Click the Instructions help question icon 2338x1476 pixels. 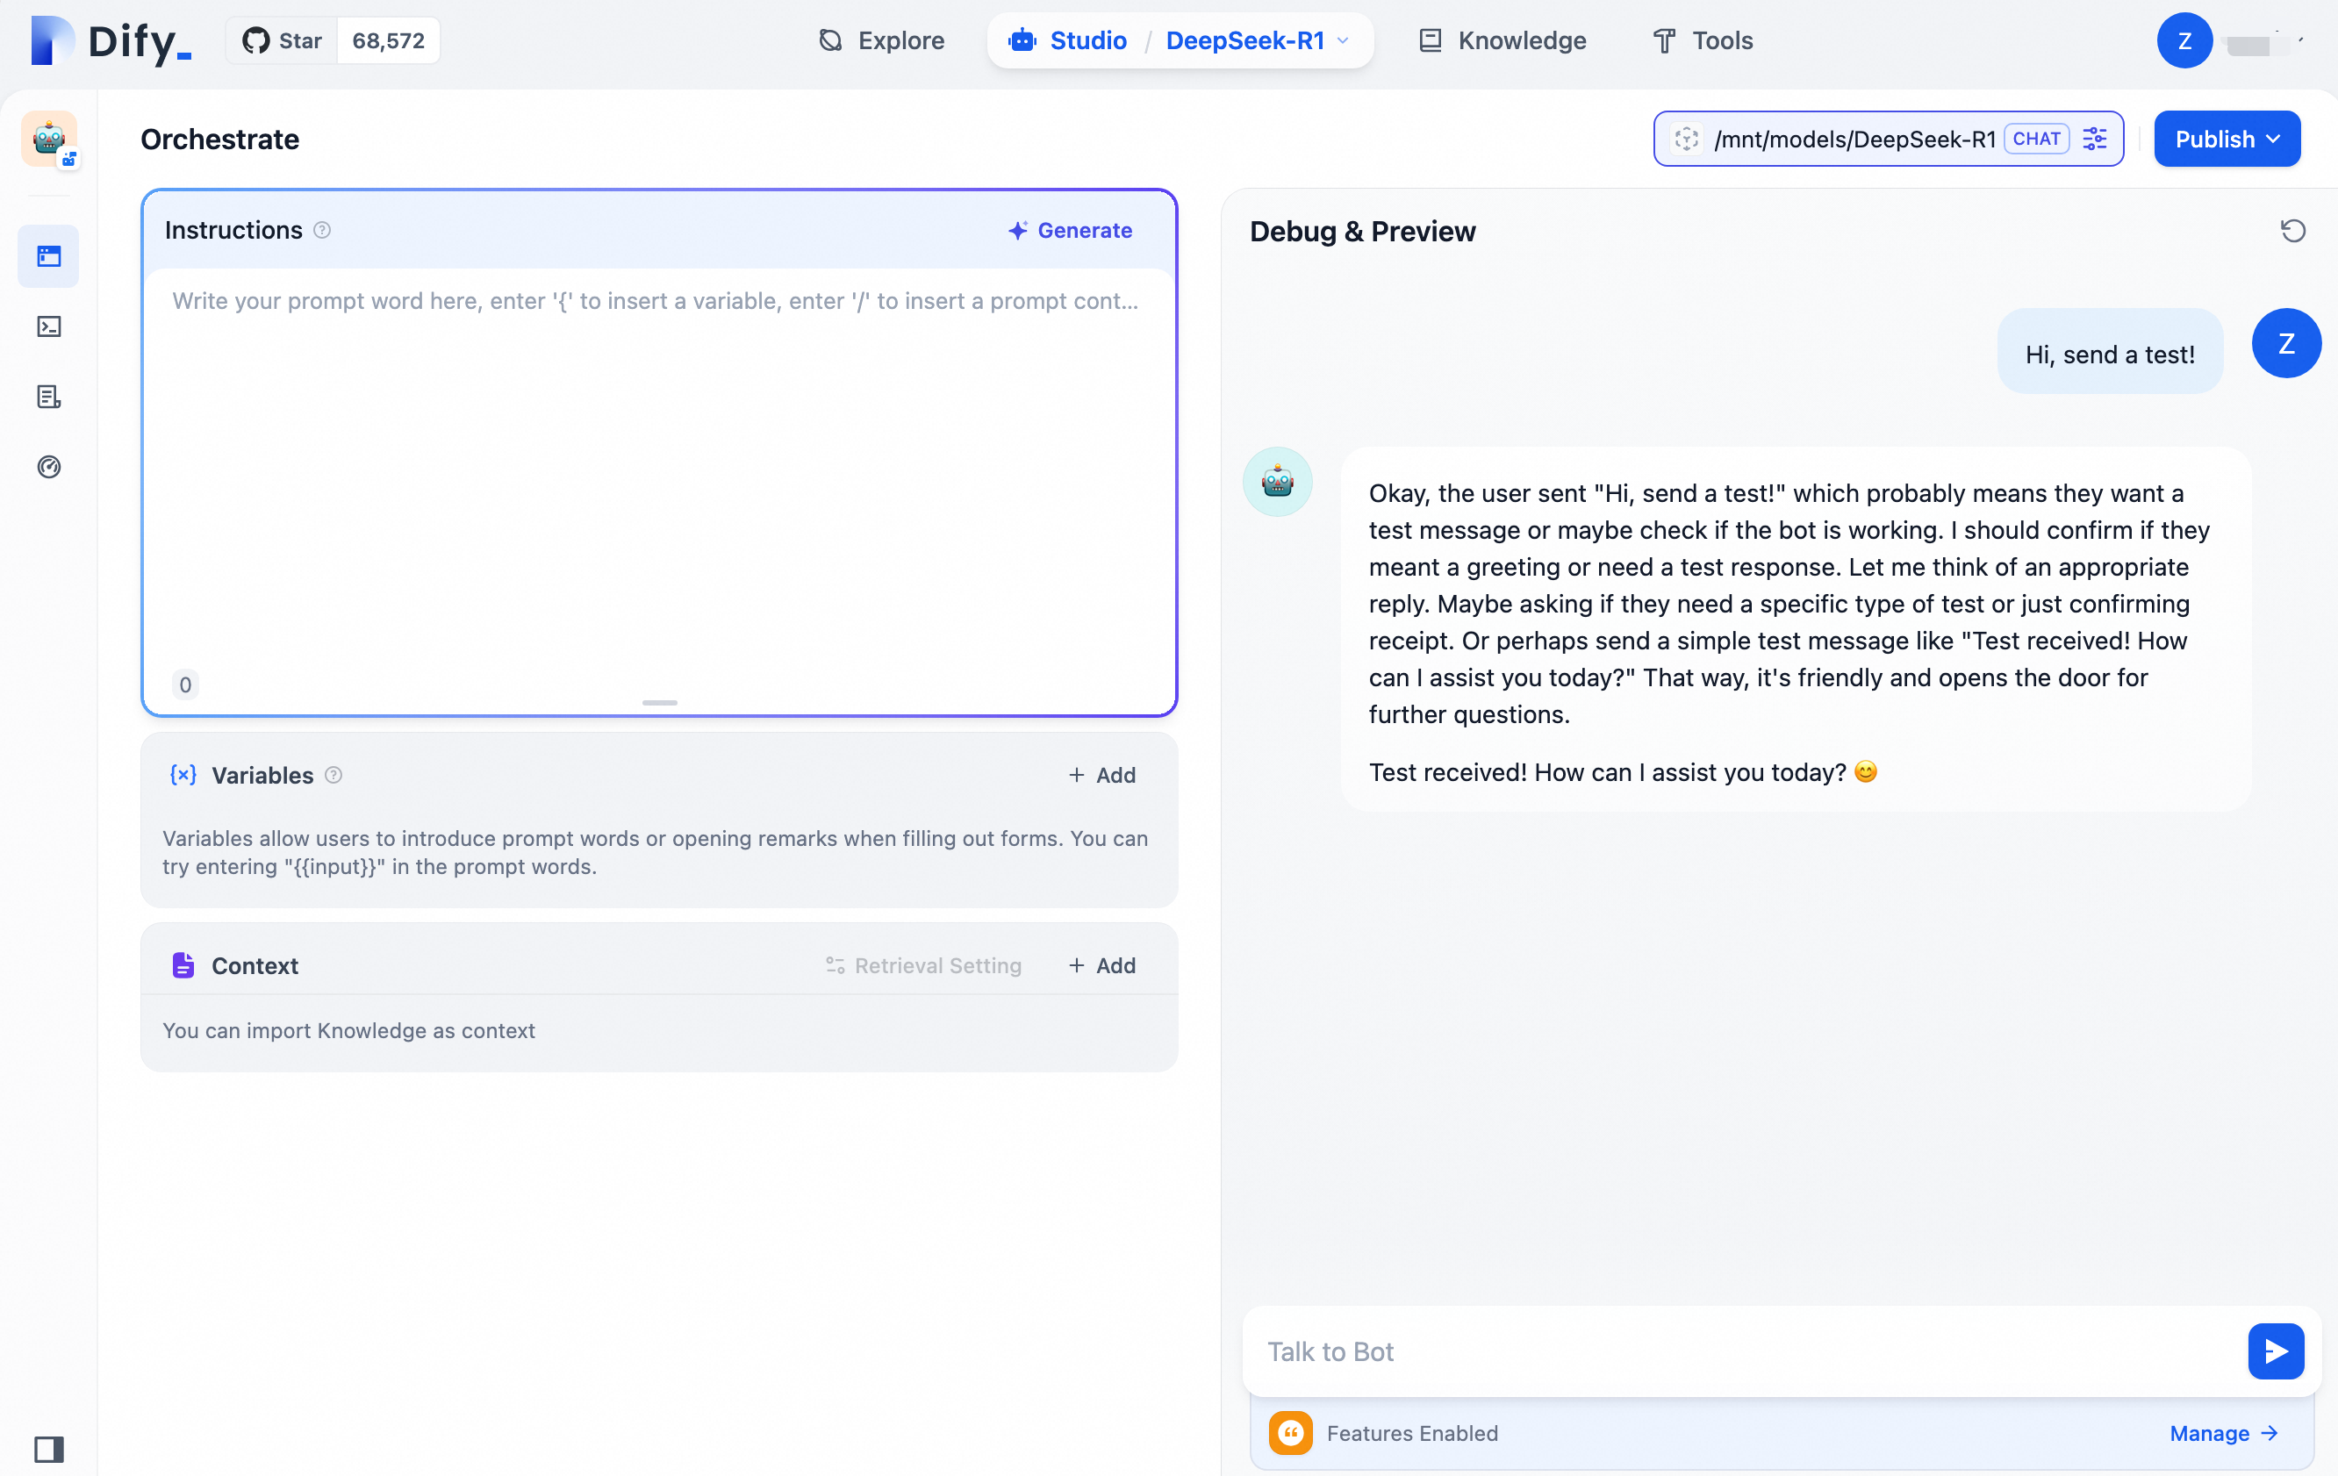click(322, 230)
